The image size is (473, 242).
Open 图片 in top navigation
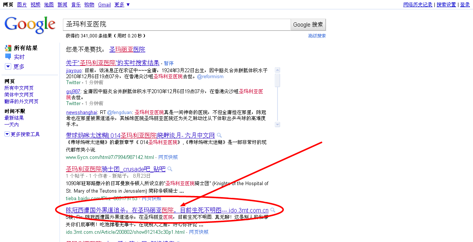22,4
